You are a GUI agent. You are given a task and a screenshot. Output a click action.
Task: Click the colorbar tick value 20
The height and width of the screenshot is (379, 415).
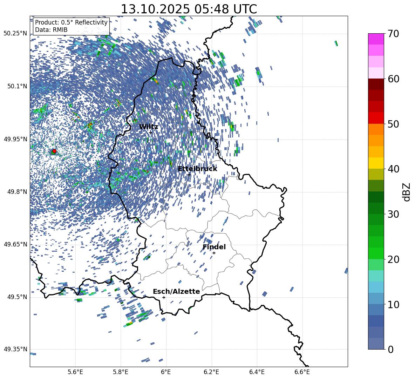394,259
